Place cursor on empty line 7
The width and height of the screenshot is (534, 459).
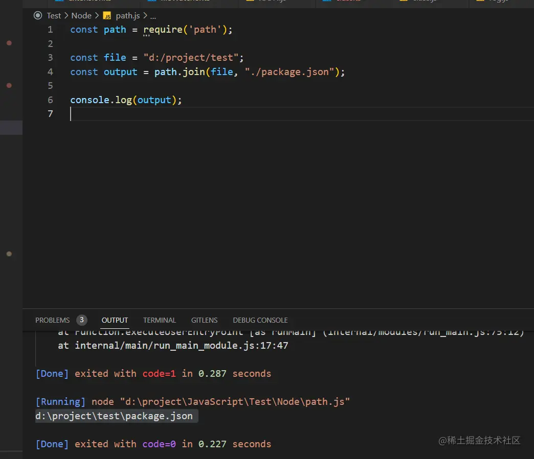(x=301, y=114)
